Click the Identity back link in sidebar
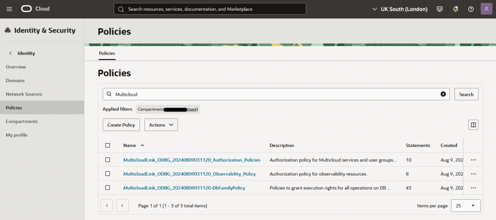This screenshot has width=496, height=220. (x=26, y=53)
